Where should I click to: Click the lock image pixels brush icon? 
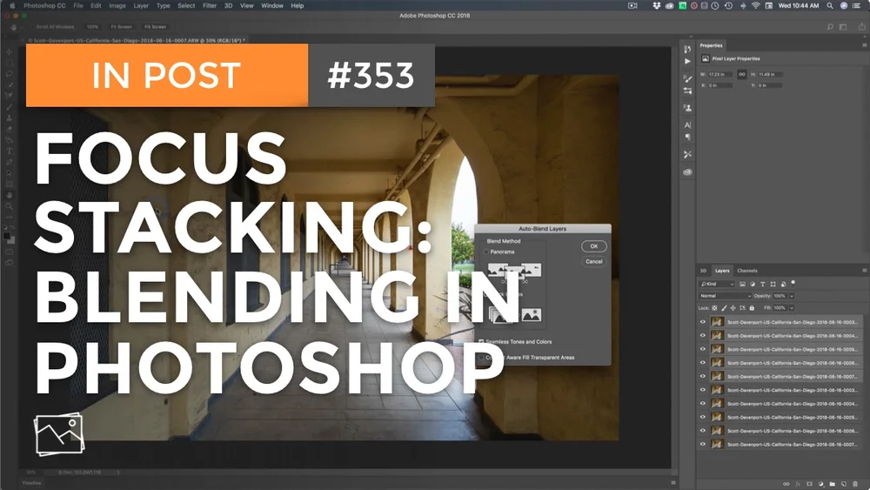[724, 308]
